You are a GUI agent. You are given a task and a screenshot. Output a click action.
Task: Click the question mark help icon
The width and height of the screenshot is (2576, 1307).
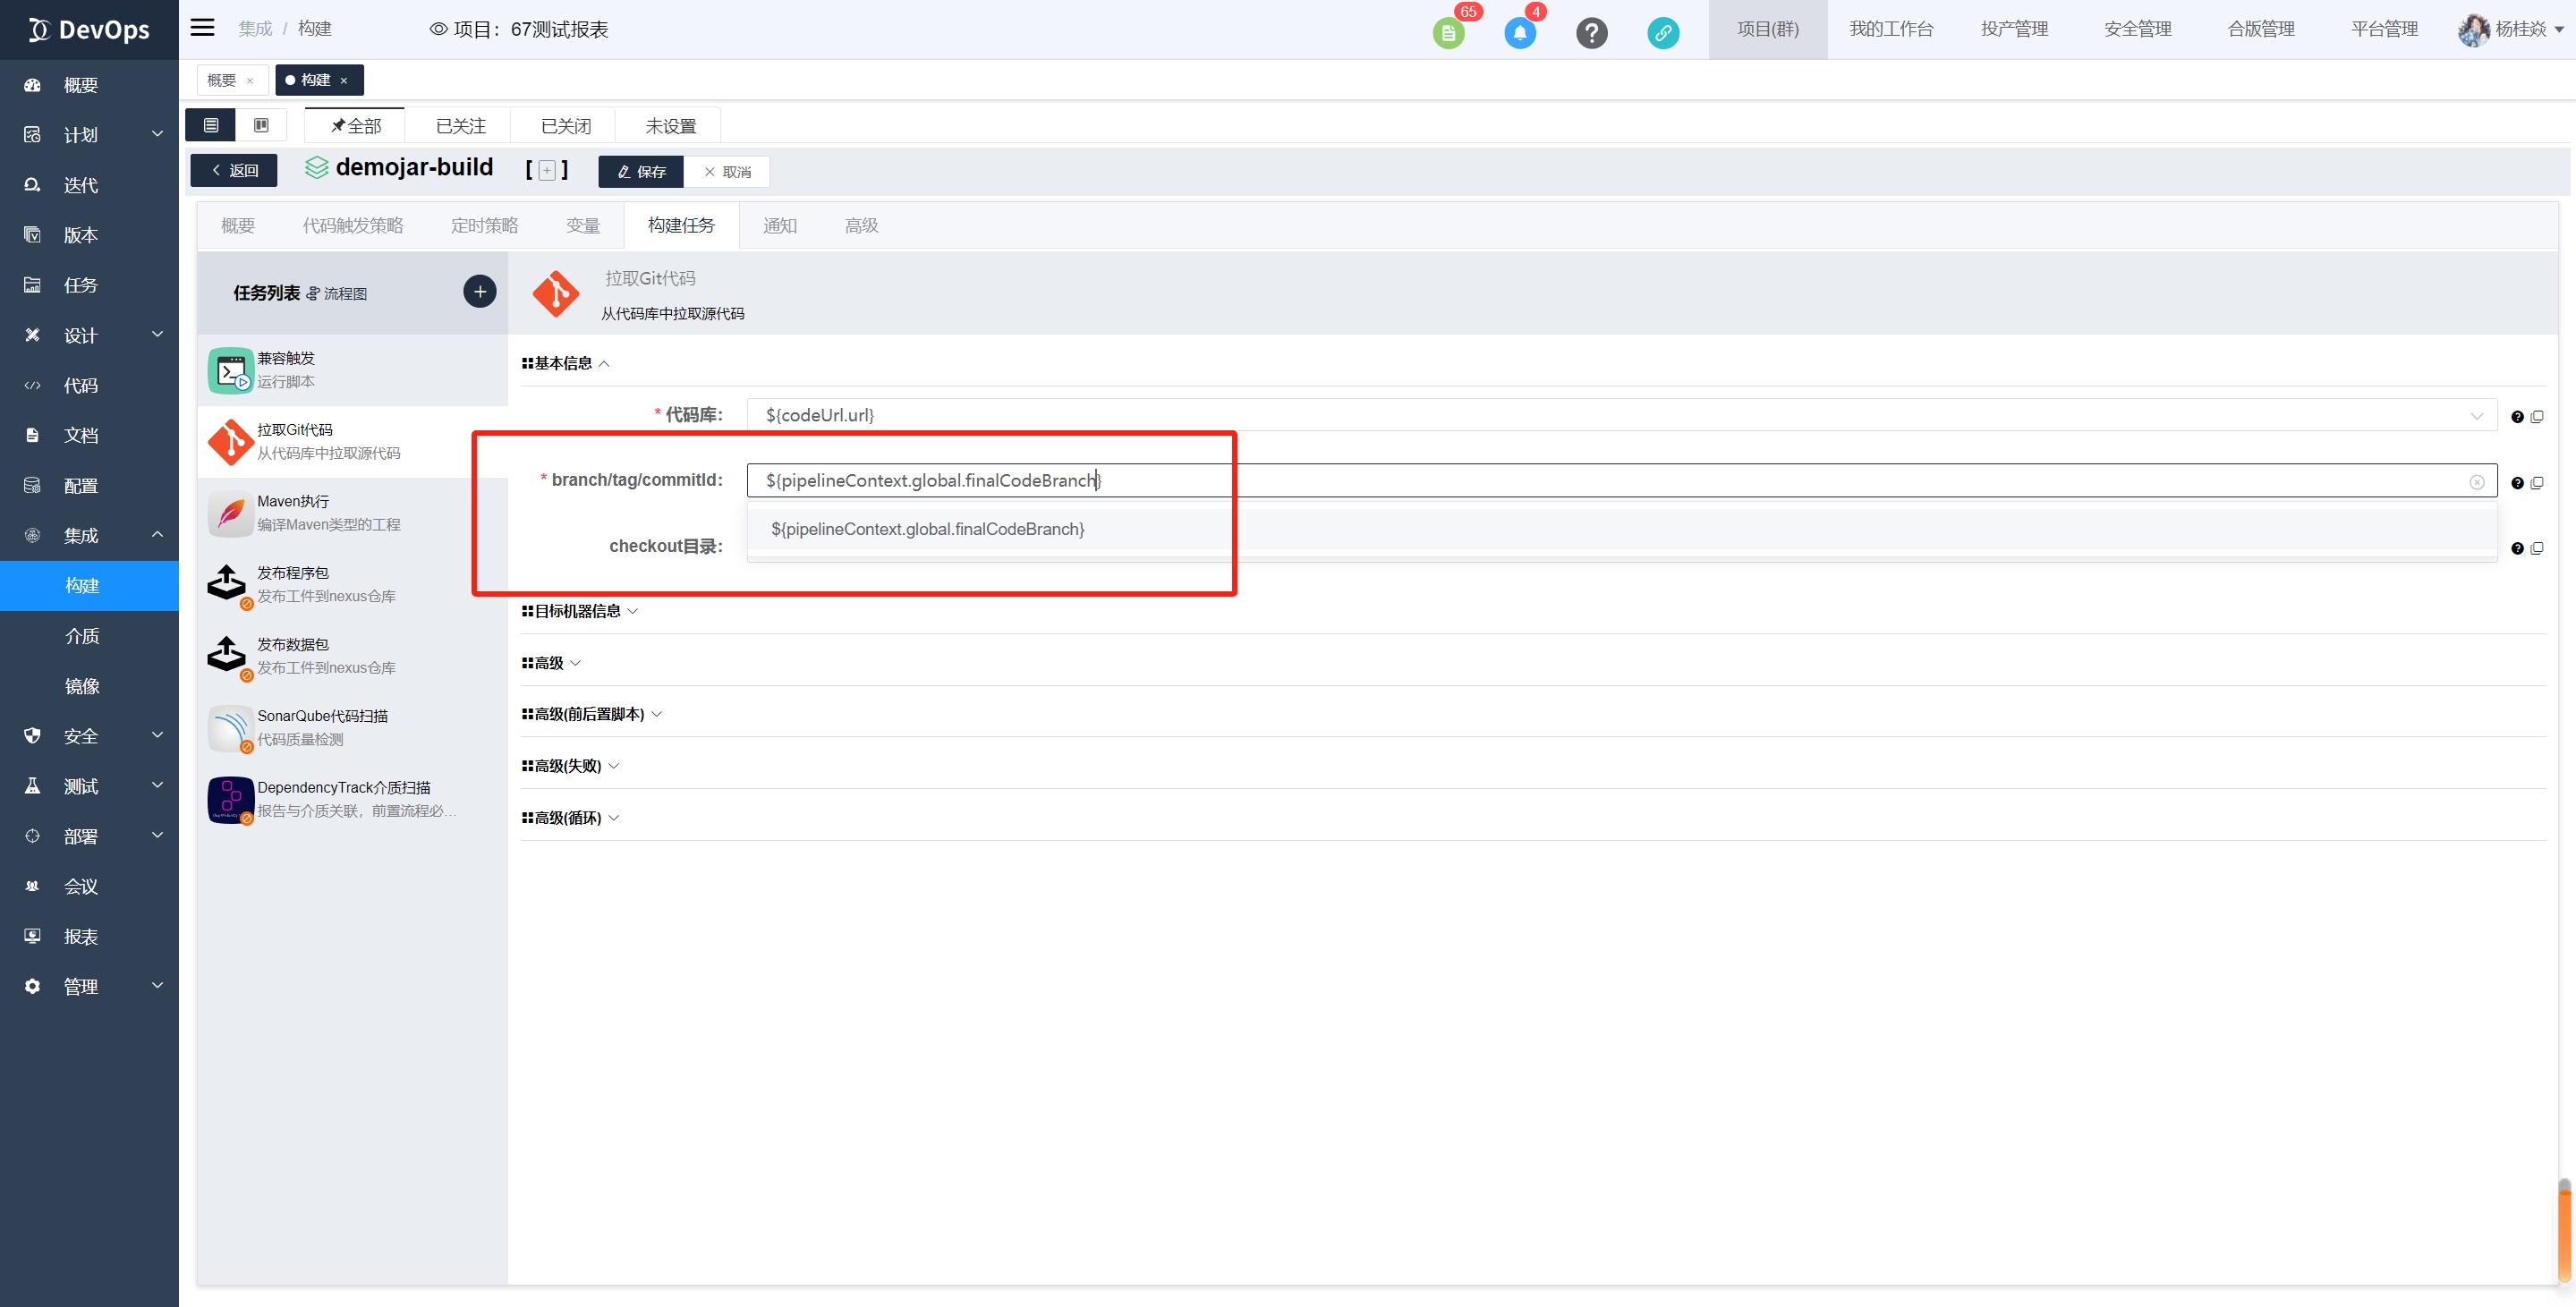tap(1591, 33)
